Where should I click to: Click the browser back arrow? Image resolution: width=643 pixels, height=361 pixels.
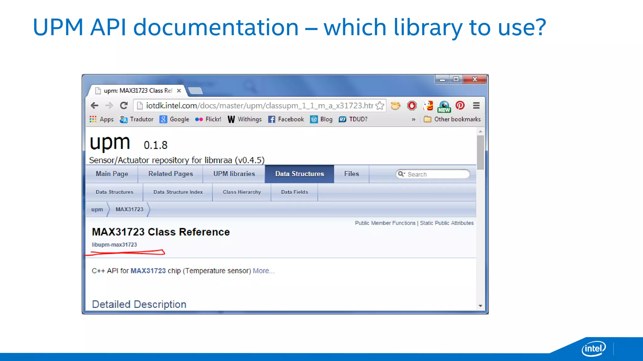(x=95, y=106)
